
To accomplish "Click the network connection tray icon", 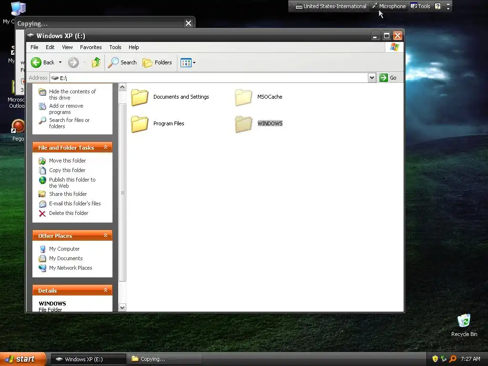I will click(444, 359).
